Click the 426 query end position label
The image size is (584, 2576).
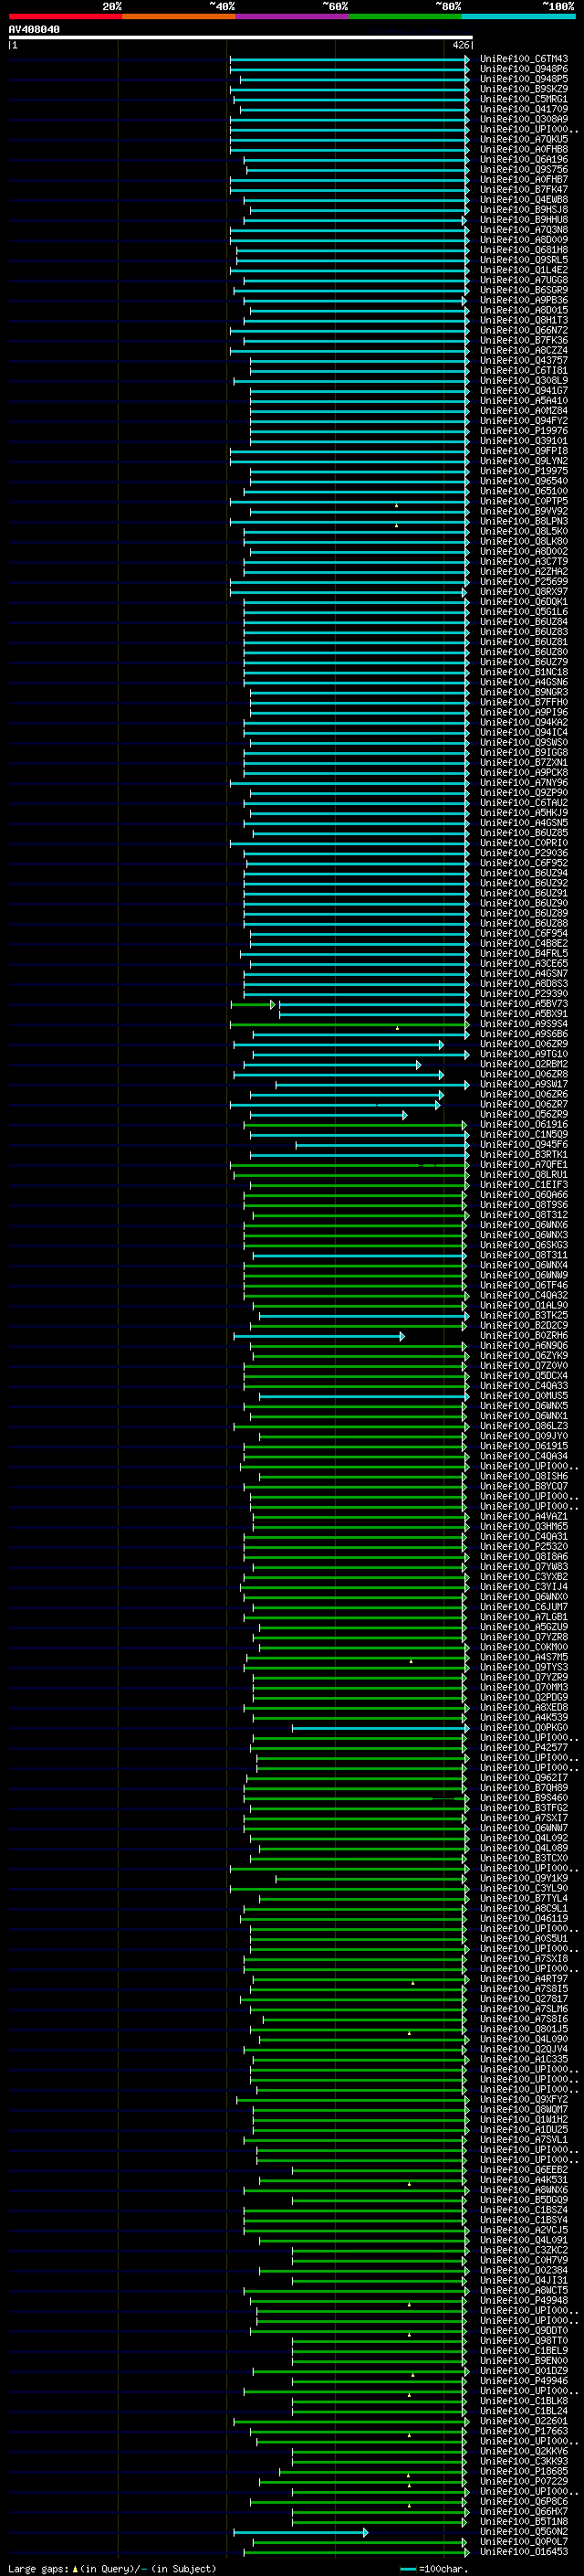coord(460,45)
